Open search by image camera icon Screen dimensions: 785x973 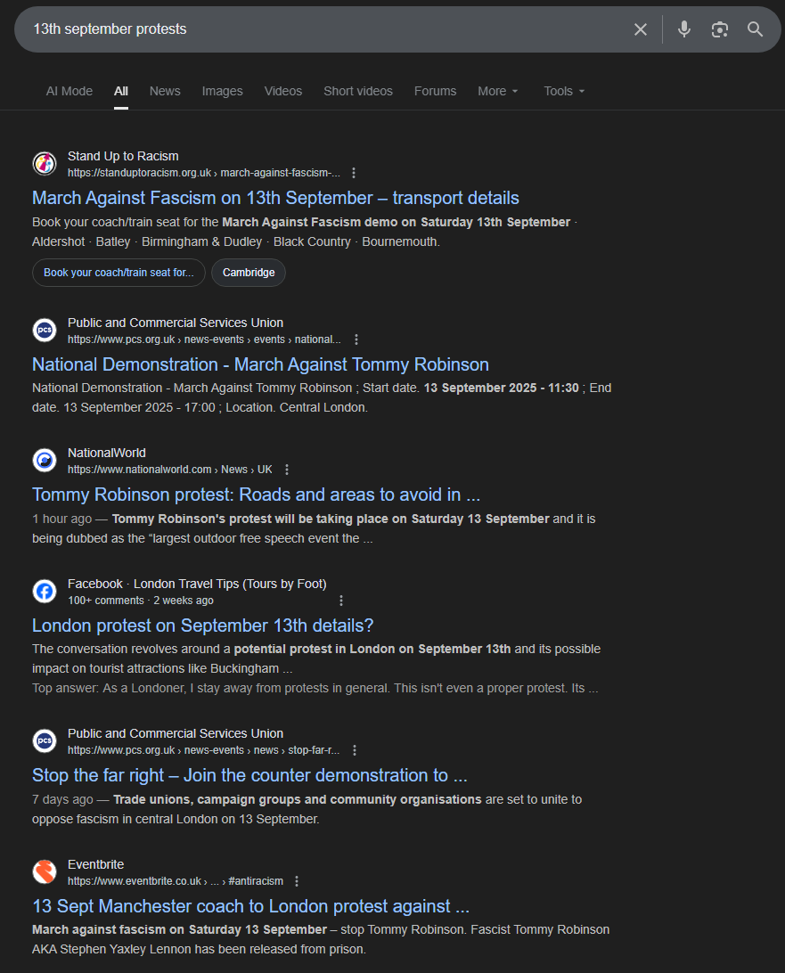(x=719, y=29)
